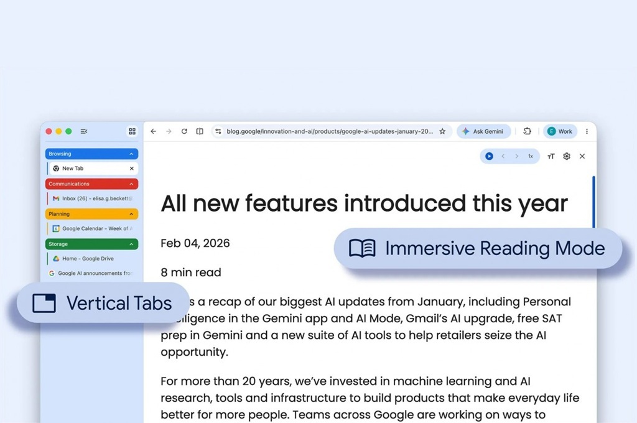
Task: Change the 1x reading speed
Action: pos(531,156)
